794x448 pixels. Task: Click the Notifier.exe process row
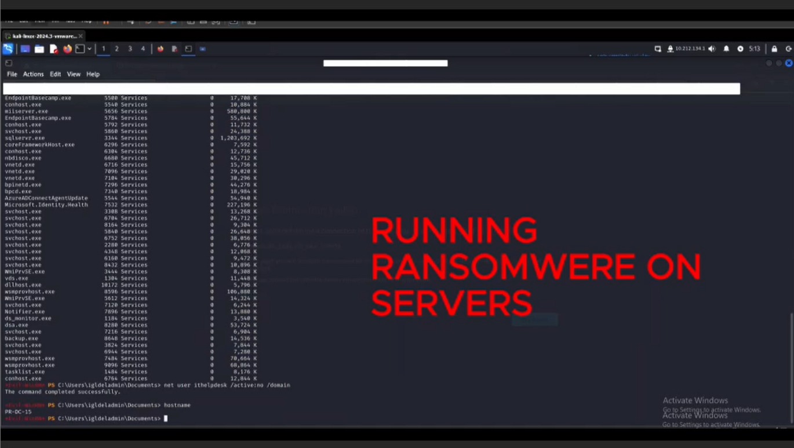130,312
